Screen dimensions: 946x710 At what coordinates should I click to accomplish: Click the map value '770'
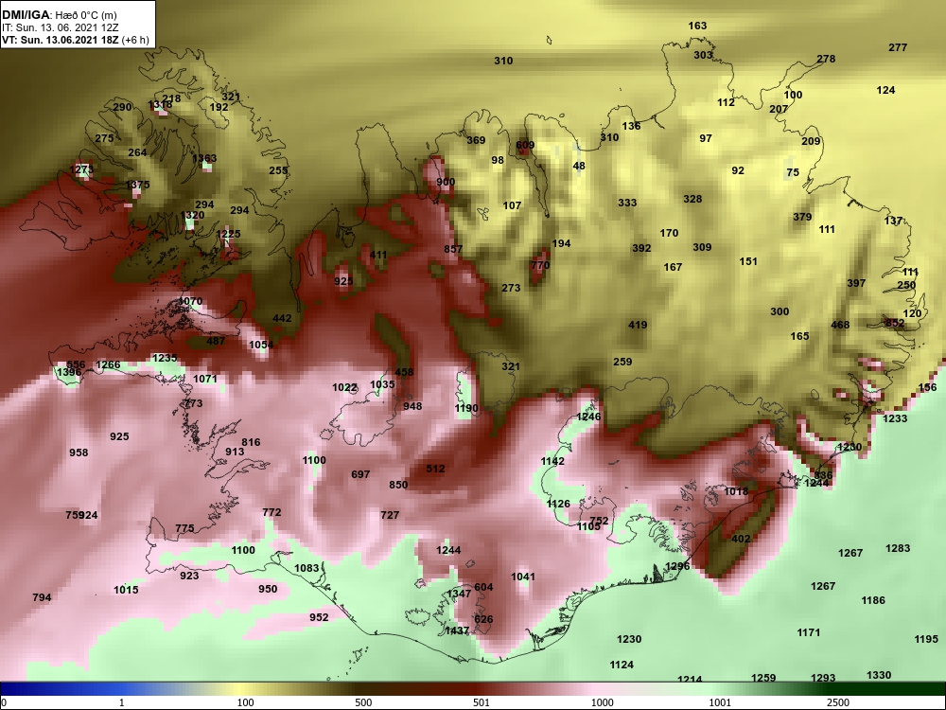(540, 265)
